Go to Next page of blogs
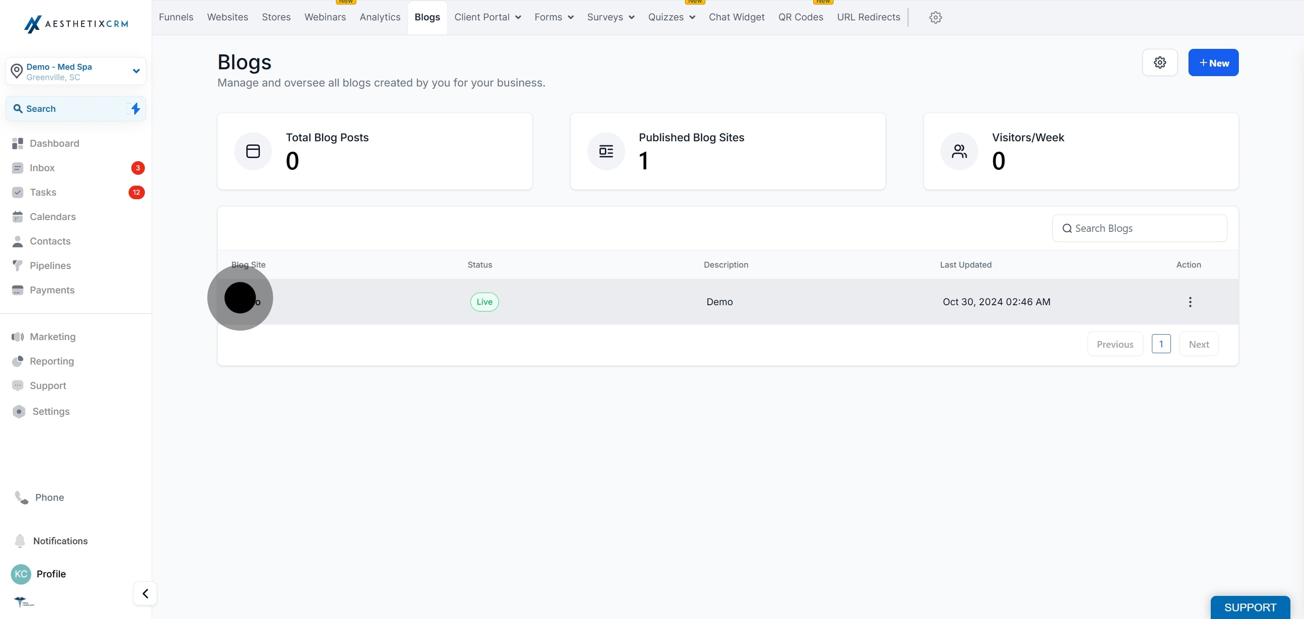 point(1199,344)
